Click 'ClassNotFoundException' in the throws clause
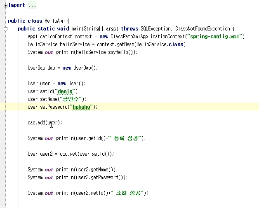The image size is (259, 208). pyautogui.click(x=202, y=29)
